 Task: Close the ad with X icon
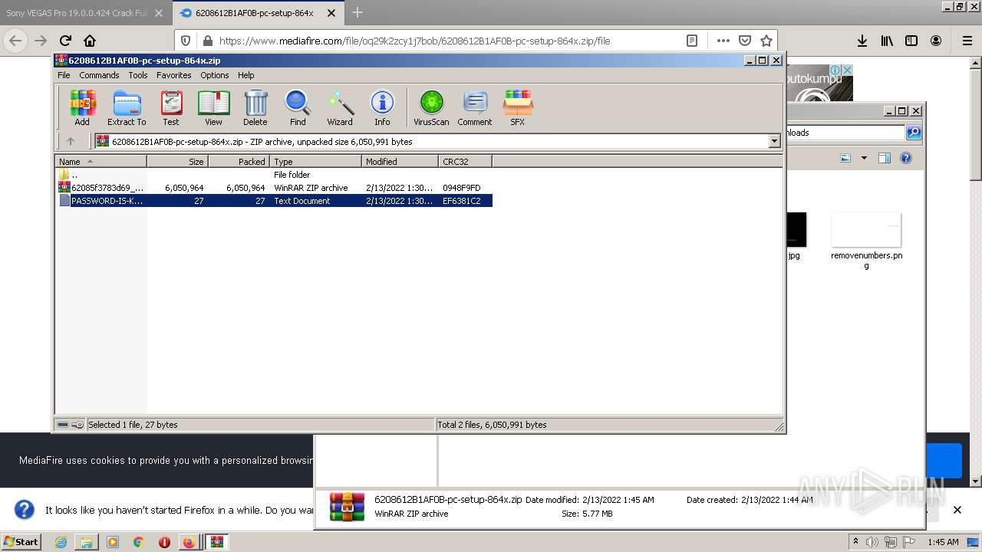pyautogui.click(x=847, y=70)
